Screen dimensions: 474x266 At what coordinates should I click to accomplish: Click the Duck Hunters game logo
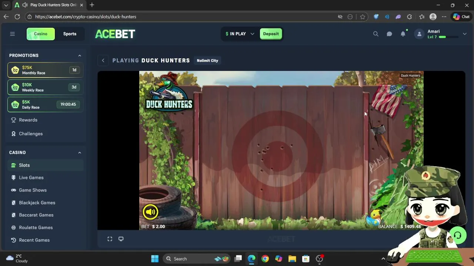(x=169, y=91)
